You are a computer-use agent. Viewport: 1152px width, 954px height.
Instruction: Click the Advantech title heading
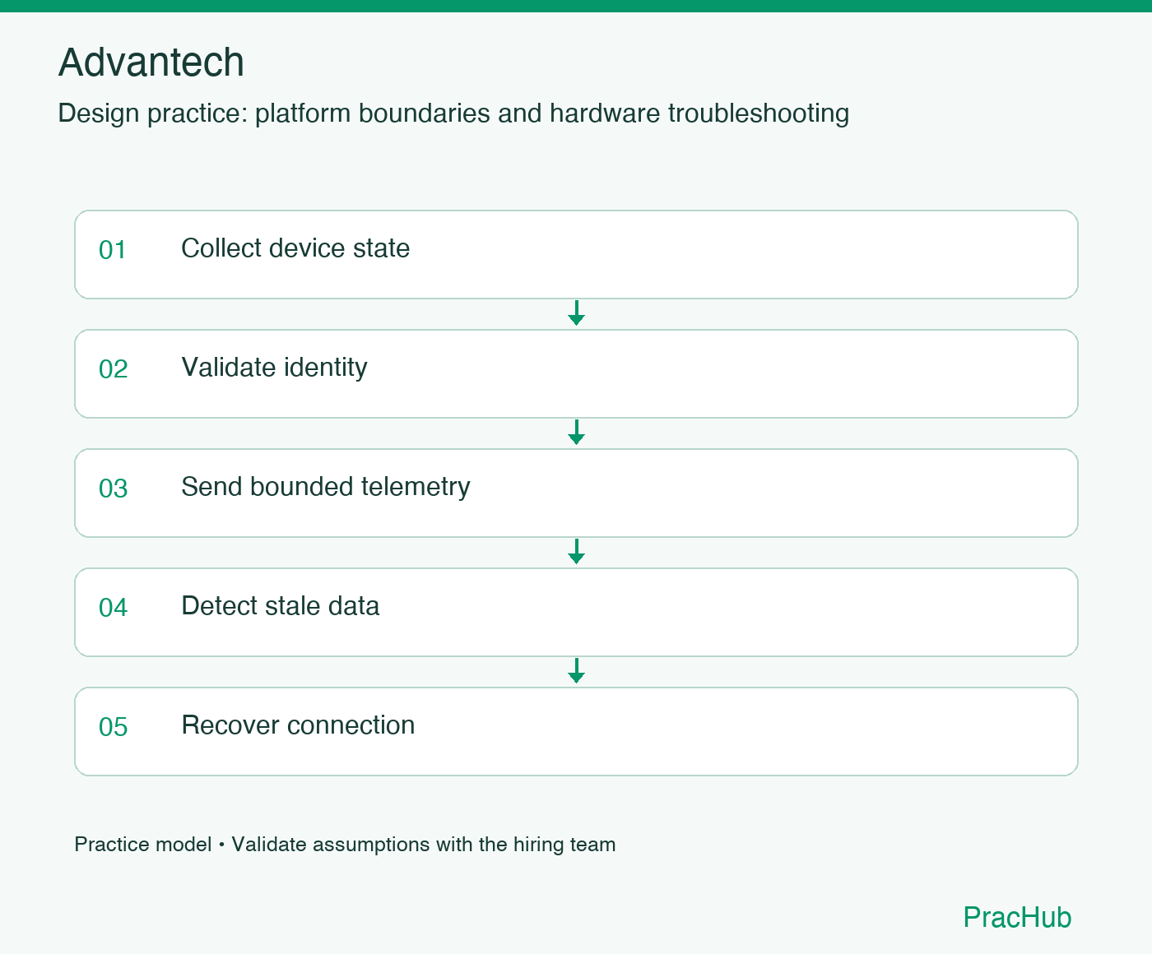(x=151, y=63)
